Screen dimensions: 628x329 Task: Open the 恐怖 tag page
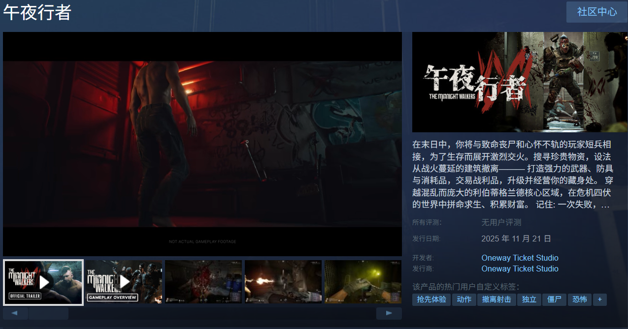579,299
